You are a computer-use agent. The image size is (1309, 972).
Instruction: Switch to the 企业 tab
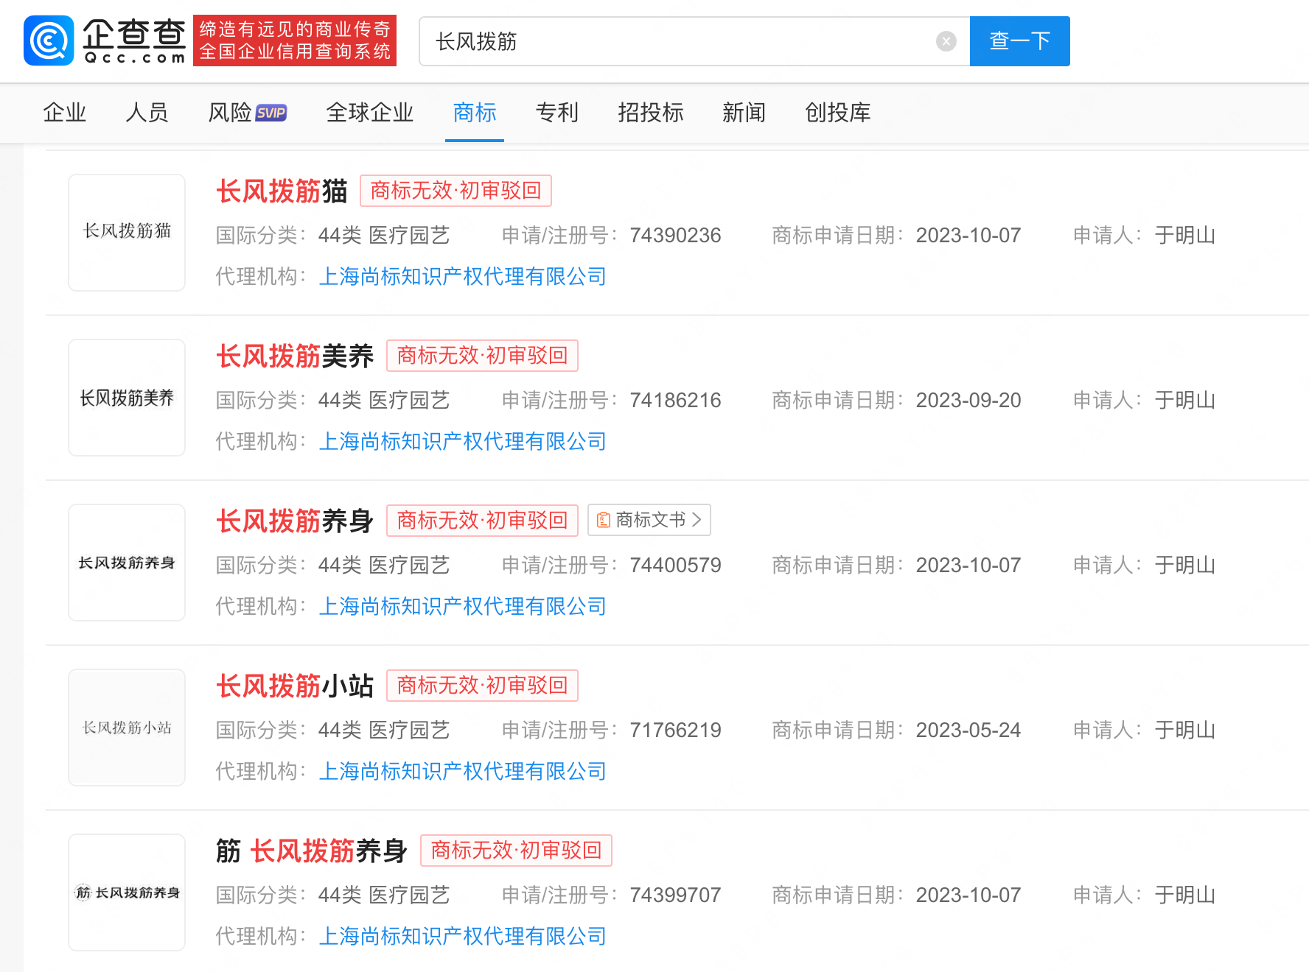click(x=65, y=113)
